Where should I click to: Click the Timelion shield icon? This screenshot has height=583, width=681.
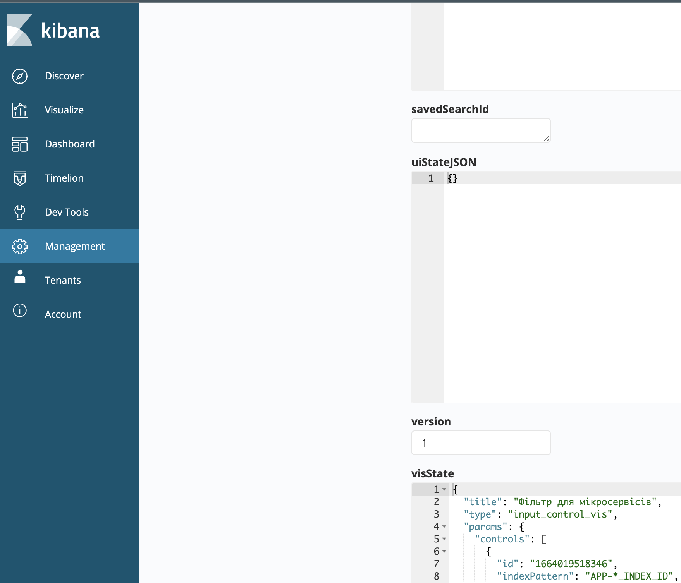(20, 178)
